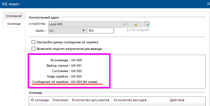Click the Количество выходов column header

tap(130, 100)
